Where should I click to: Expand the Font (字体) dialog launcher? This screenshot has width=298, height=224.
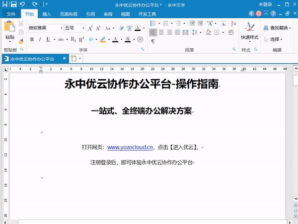[x=143, y=49]
